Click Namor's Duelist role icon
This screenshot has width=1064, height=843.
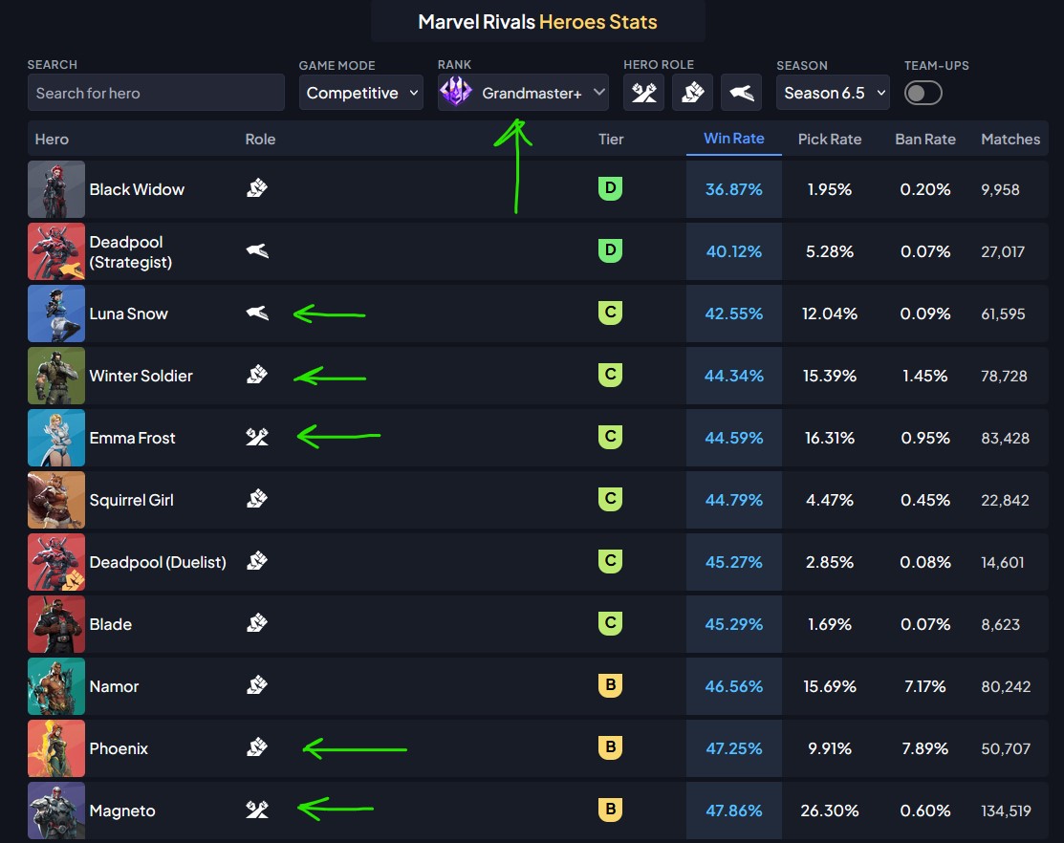coord(257,685)
